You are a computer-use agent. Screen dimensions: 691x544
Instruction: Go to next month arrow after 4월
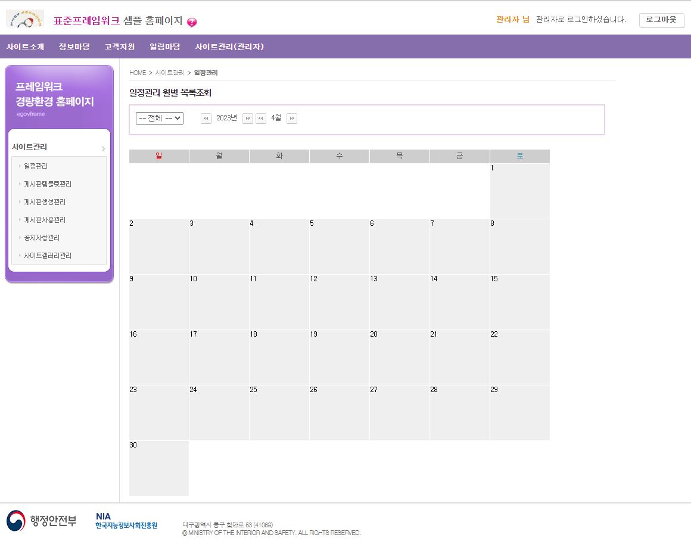pos(292,119)
